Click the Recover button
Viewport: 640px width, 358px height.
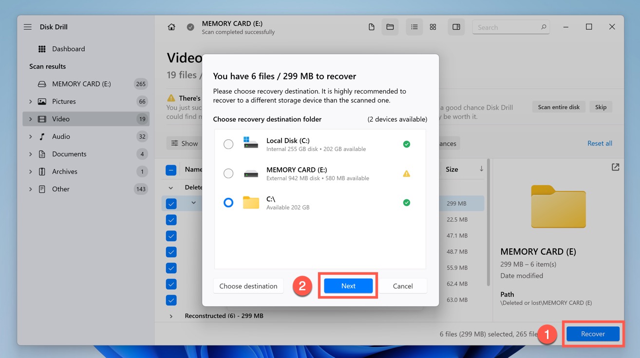593,334
